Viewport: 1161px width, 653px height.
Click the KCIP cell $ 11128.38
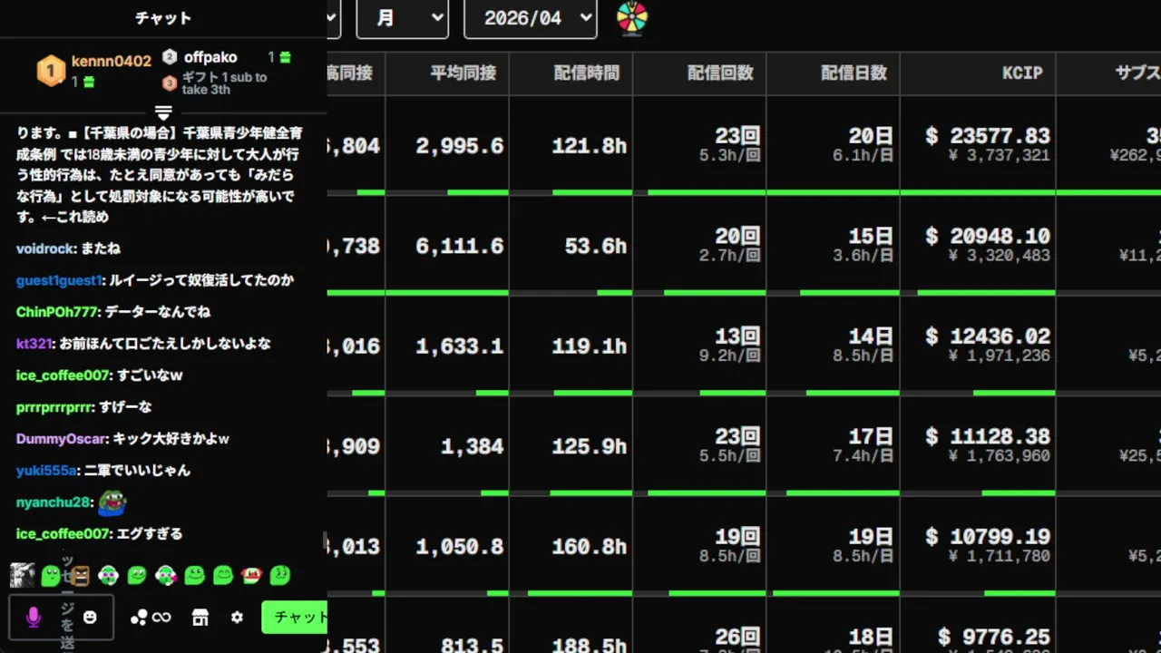coord(988,437)
